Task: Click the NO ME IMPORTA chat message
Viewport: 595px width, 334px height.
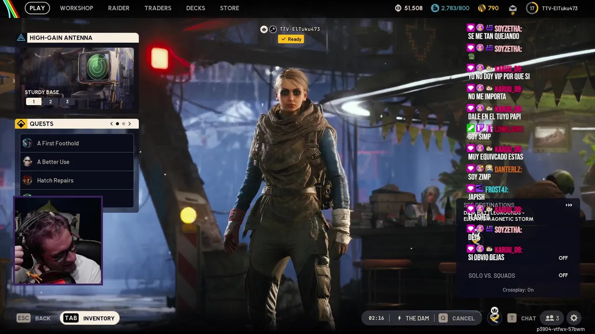Action: (x=487, y=96)
